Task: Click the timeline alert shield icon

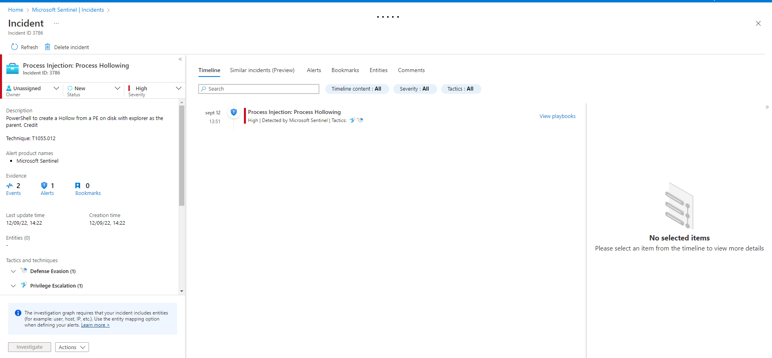Action: tap(233, 112)
